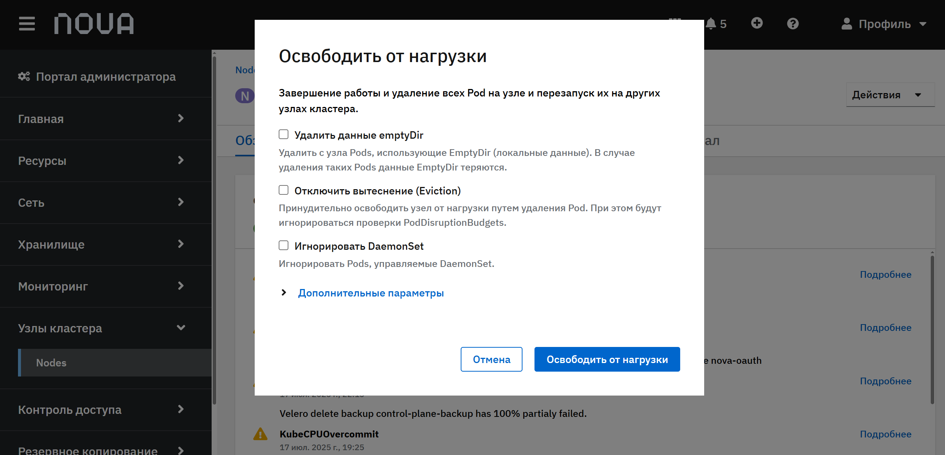Click the plus add-resource icon
Screen dimensions: 945x455
click(x=757, y=23)
